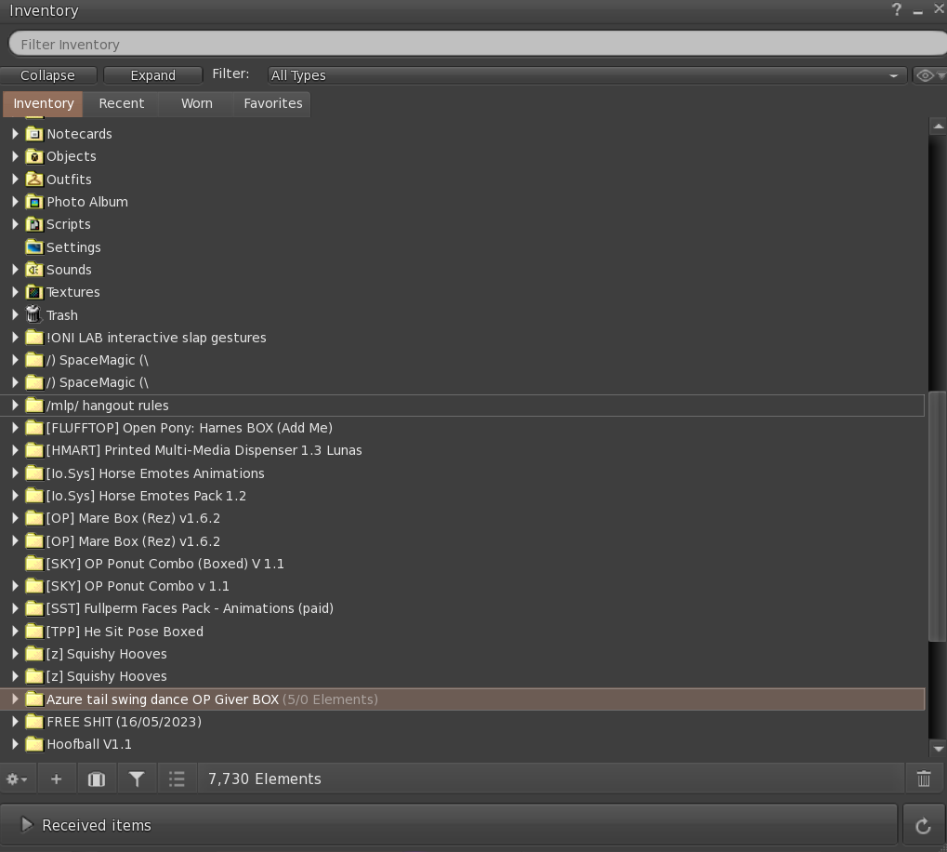Open the gear options menu in bottom toolbar
947x852 pixels.
[17, 779]
